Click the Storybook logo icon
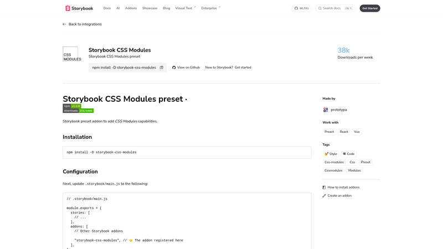This screenshot has width=443, height=249. coord(68,8)
